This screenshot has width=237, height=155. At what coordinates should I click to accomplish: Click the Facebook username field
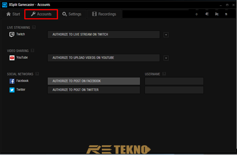point(174,81)
